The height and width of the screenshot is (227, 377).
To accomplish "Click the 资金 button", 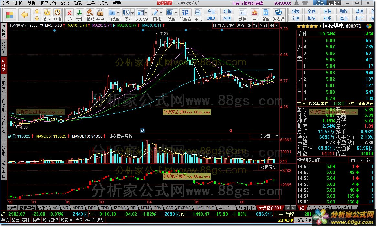I will (x=211, y=11).
